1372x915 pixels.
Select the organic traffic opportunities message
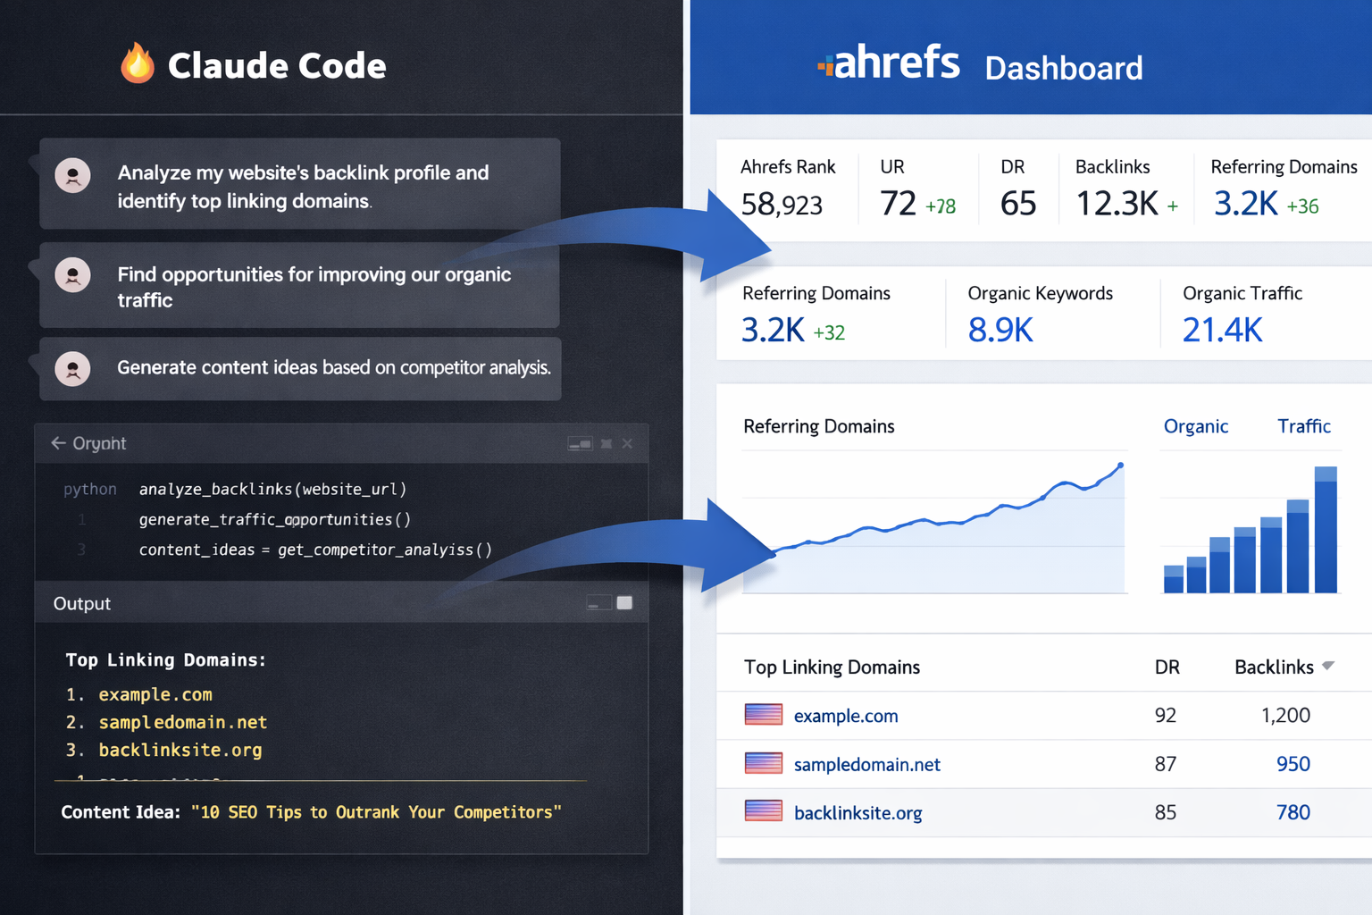[300, 285]
